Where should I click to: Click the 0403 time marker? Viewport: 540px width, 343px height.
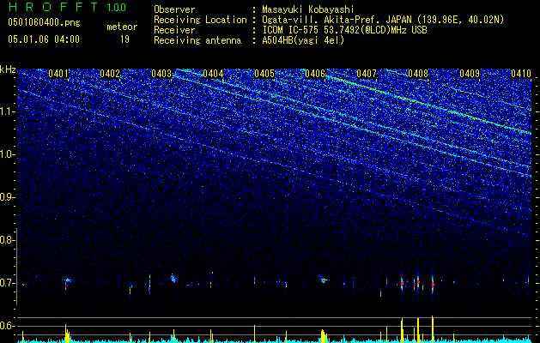pos(161,74)
